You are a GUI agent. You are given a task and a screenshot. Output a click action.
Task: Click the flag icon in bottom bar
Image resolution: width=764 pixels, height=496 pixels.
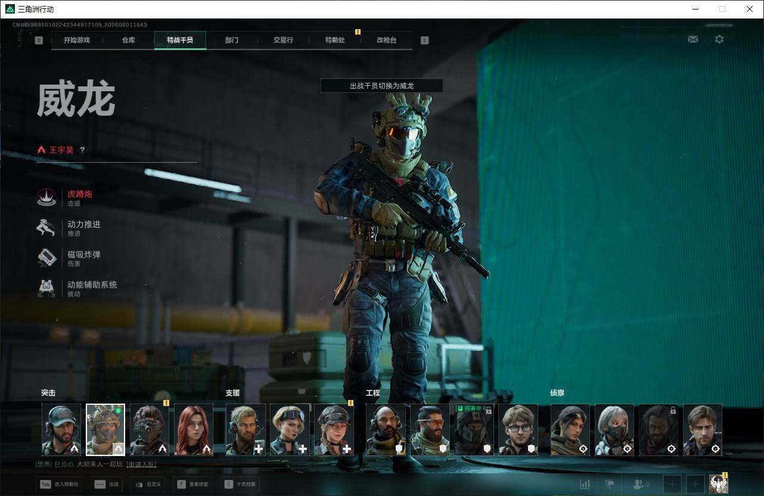pyautogui.click(x=610, y=484)
